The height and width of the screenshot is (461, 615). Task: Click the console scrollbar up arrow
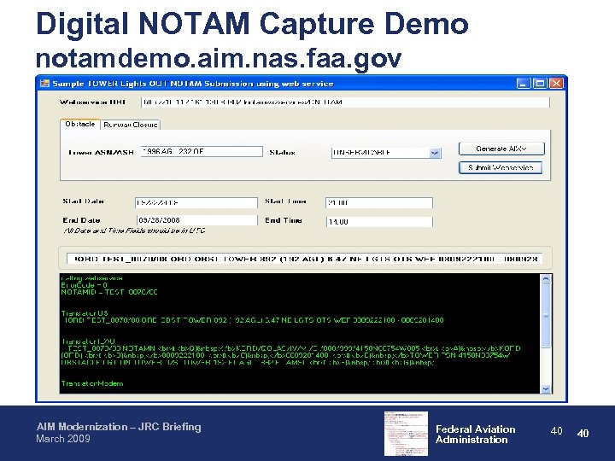point(546,279)
